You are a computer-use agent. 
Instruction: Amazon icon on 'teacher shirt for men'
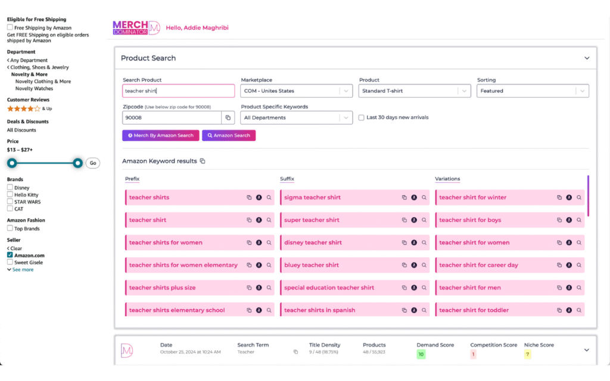(x=569, y=288)
